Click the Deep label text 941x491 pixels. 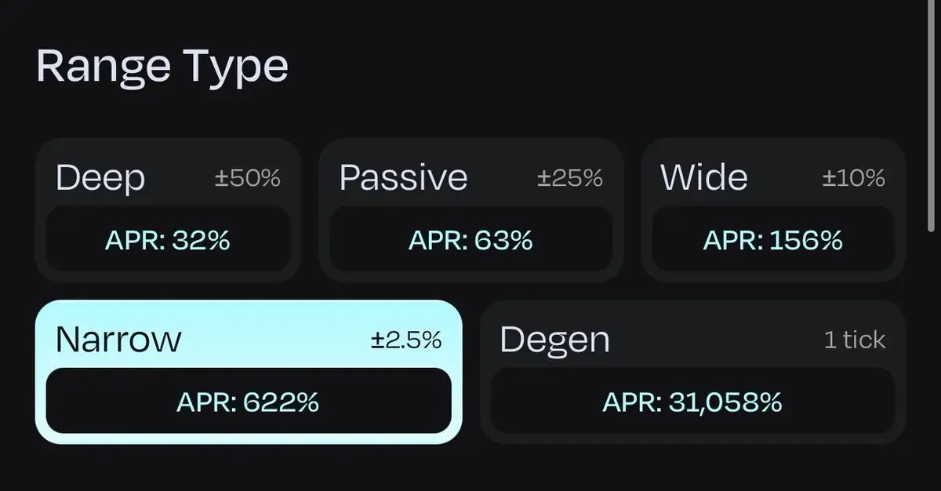pos(100,178)
